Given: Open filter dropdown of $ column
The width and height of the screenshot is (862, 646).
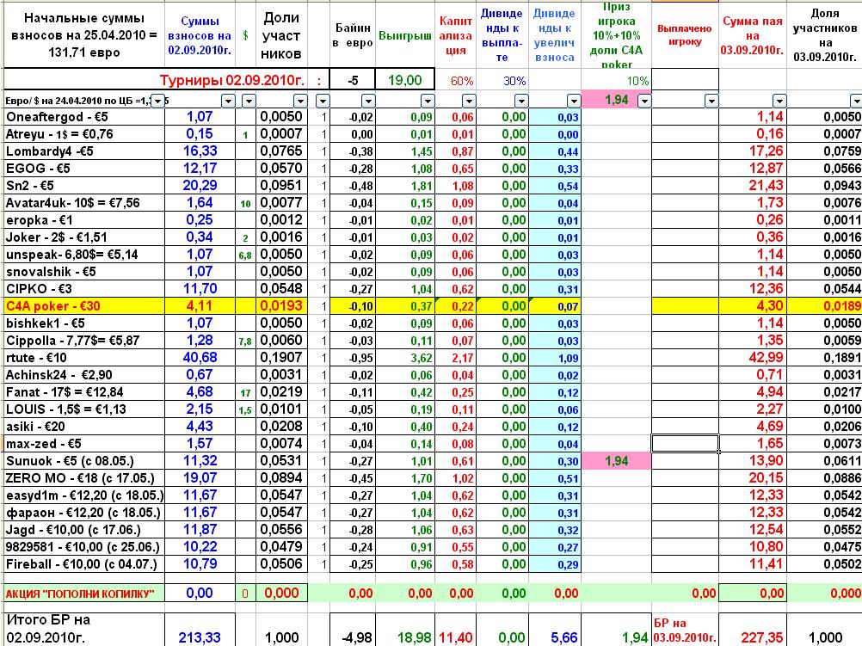Looking at the screenshot, I should pyautogui.click(x=249, y=102).
